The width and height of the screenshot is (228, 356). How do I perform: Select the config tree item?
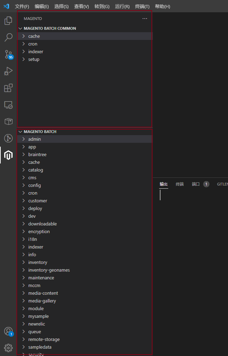coord(85,185)
